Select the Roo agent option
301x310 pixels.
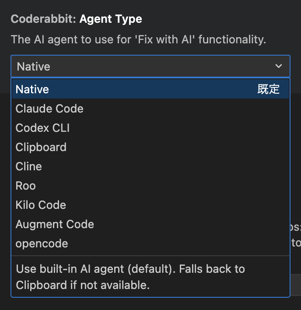coord(26,186)
